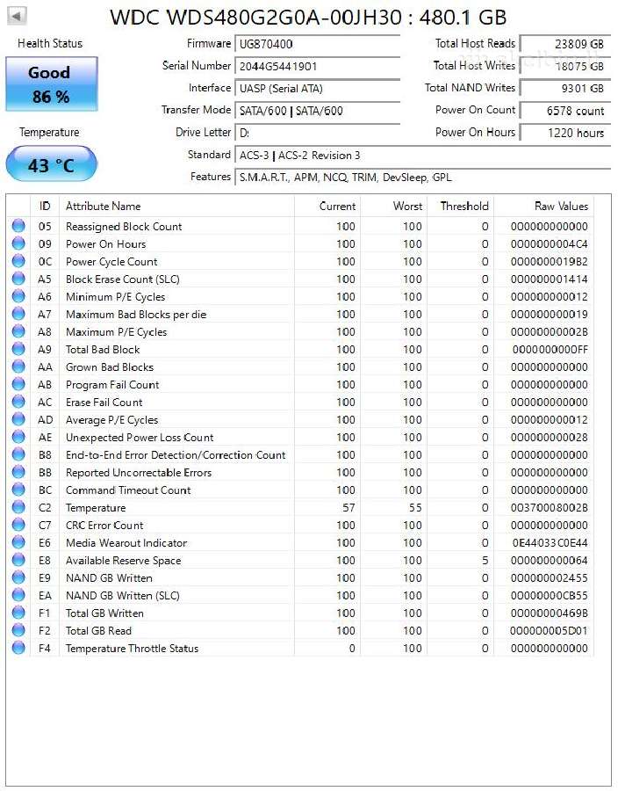This screenshot has width=618, height=791.
Task: Click the ID column header
Action: point(45,206)
